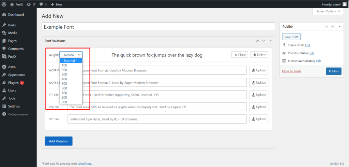Open the PostX site home link
This screenshot has width=349, height=167.
(x=17, y=4)
